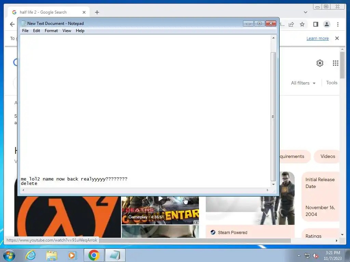Switch to Notepad in the taskbar
Image resolution: width=350 pixels, height=262 pixels.
pos(115,255)
